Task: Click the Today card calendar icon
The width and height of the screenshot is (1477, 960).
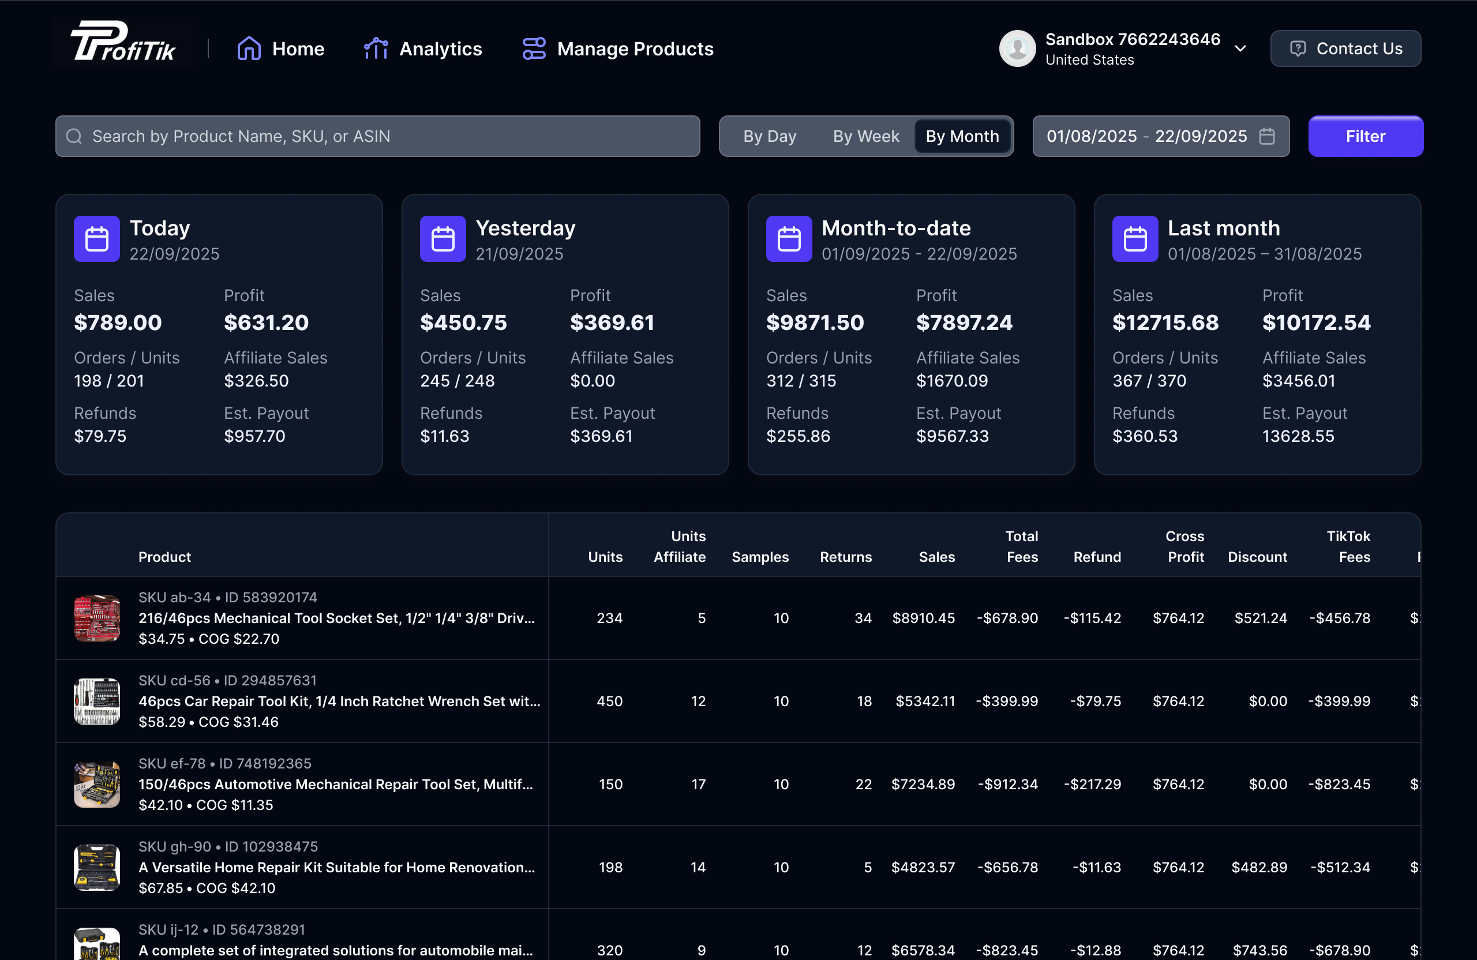Action: (97, 239)
